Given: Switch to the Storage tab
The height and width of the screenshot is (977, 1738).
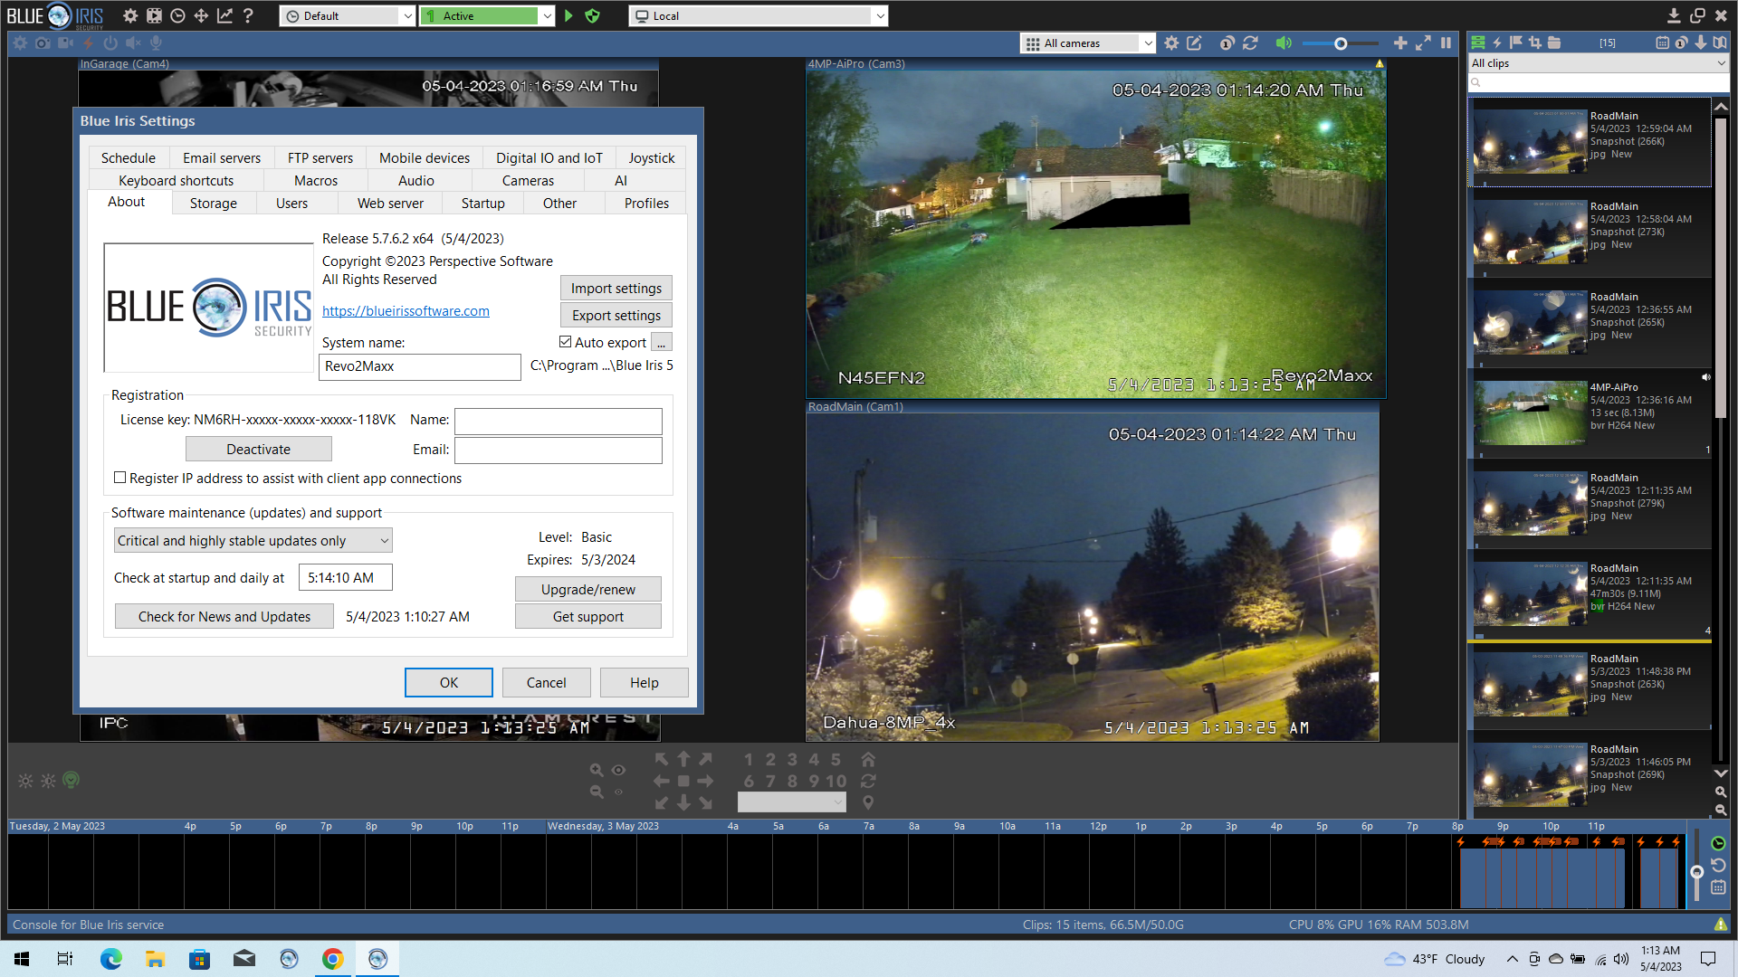Looking at the screenshot, I should (214, 203).
